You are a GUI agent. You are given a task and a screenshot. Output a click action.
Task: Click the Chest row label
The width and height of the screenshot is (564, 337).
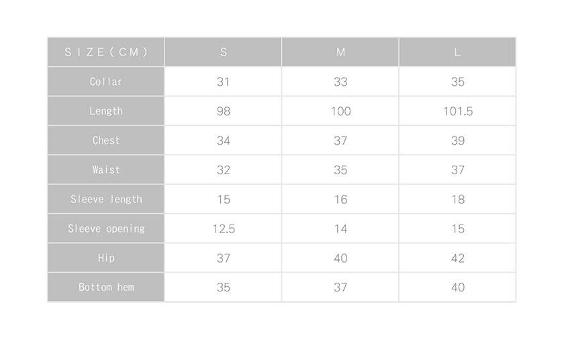click(x=106, y=140)
